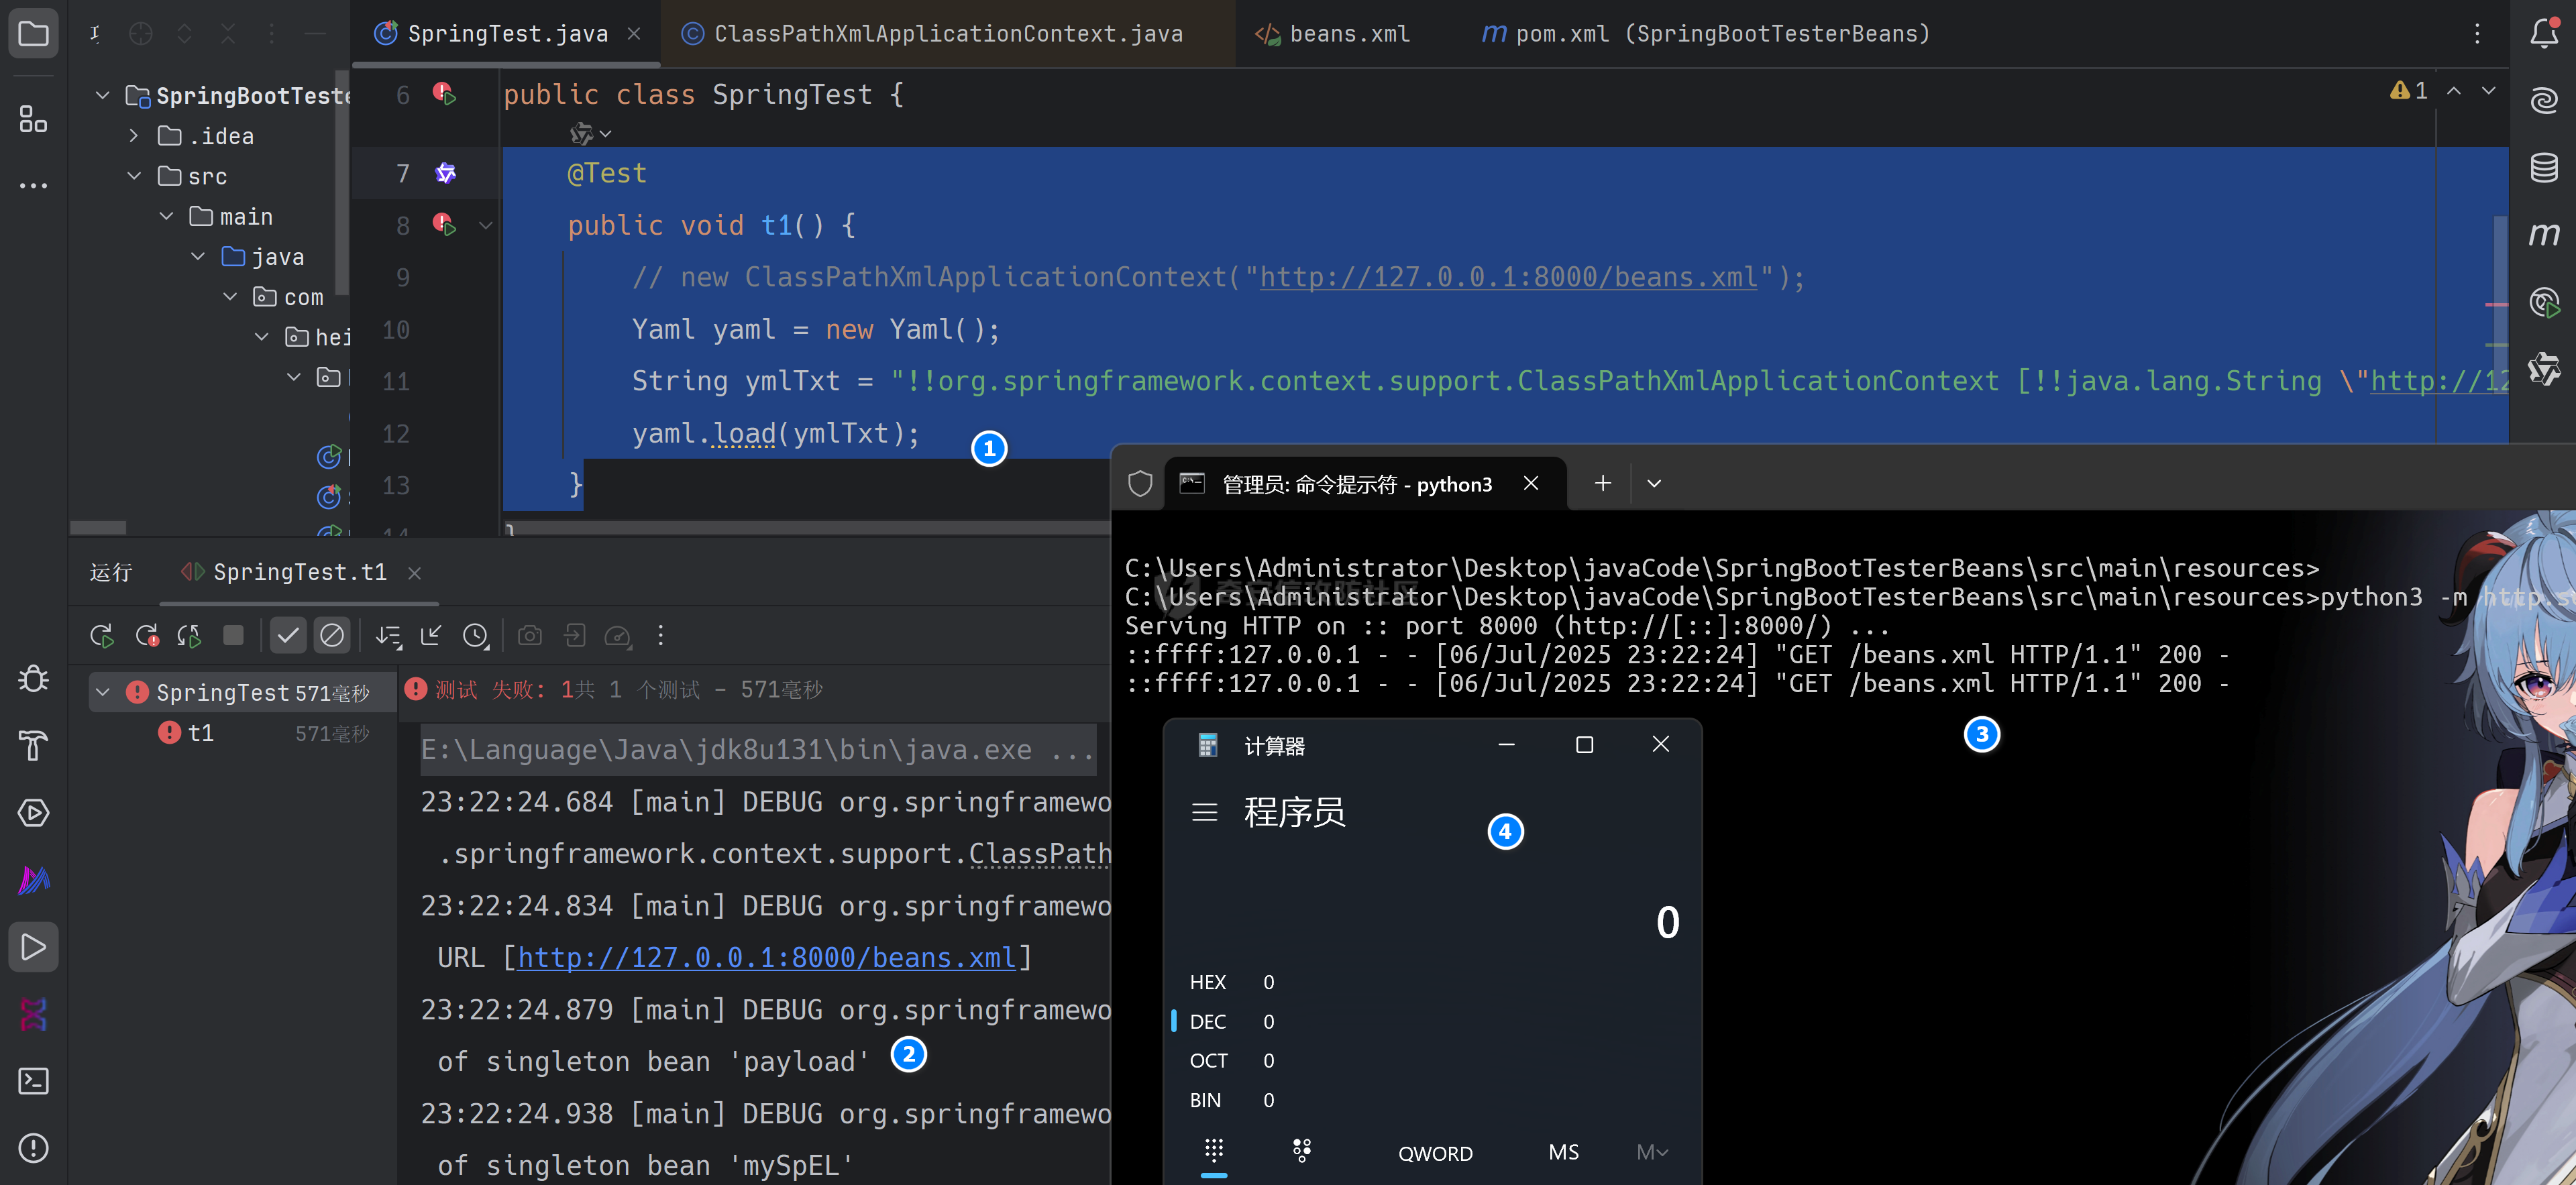This screenshot has width=2576, height=1185.
Task: Click warning count indicator in editor
Action: click(2409, 91)
